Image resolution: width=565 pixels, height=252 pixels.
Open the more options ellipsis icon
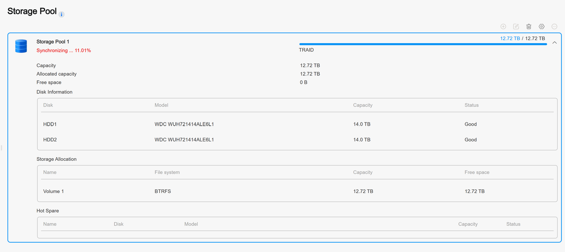[554, 26]
